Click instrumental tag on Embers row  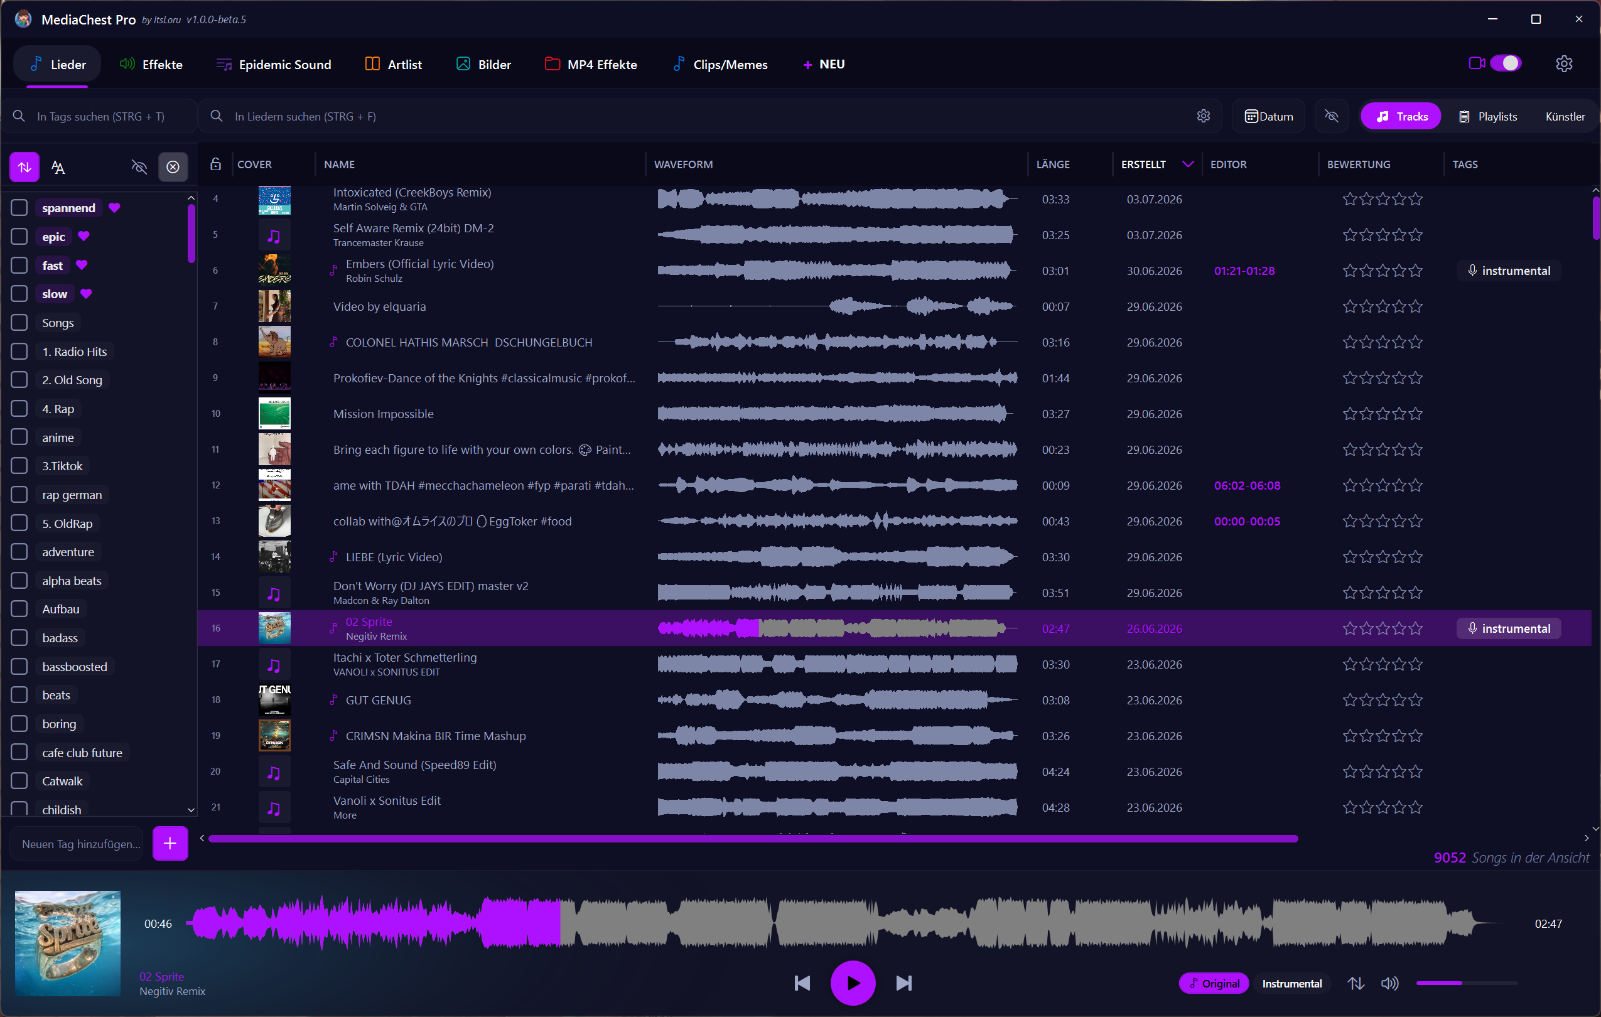pos(1508,271)
